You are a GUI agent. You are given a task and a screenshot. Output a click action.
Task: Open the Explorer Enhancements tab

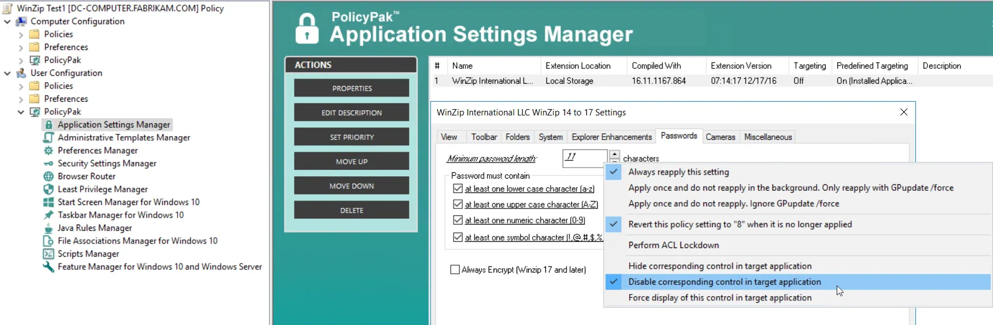611,137
